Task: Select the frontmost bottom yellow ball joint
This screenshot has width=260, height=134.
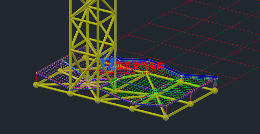Action: pyautogui.click(x=166, y=117)
